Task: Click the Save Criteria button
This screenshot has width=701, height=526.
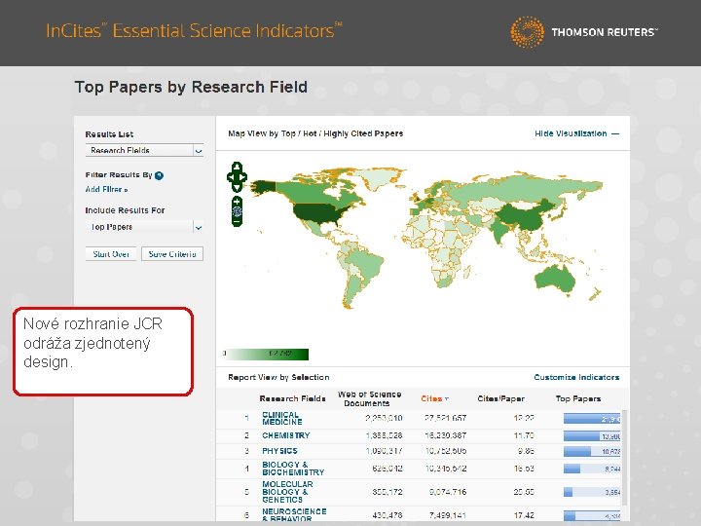Action: [x=172, y=254]
